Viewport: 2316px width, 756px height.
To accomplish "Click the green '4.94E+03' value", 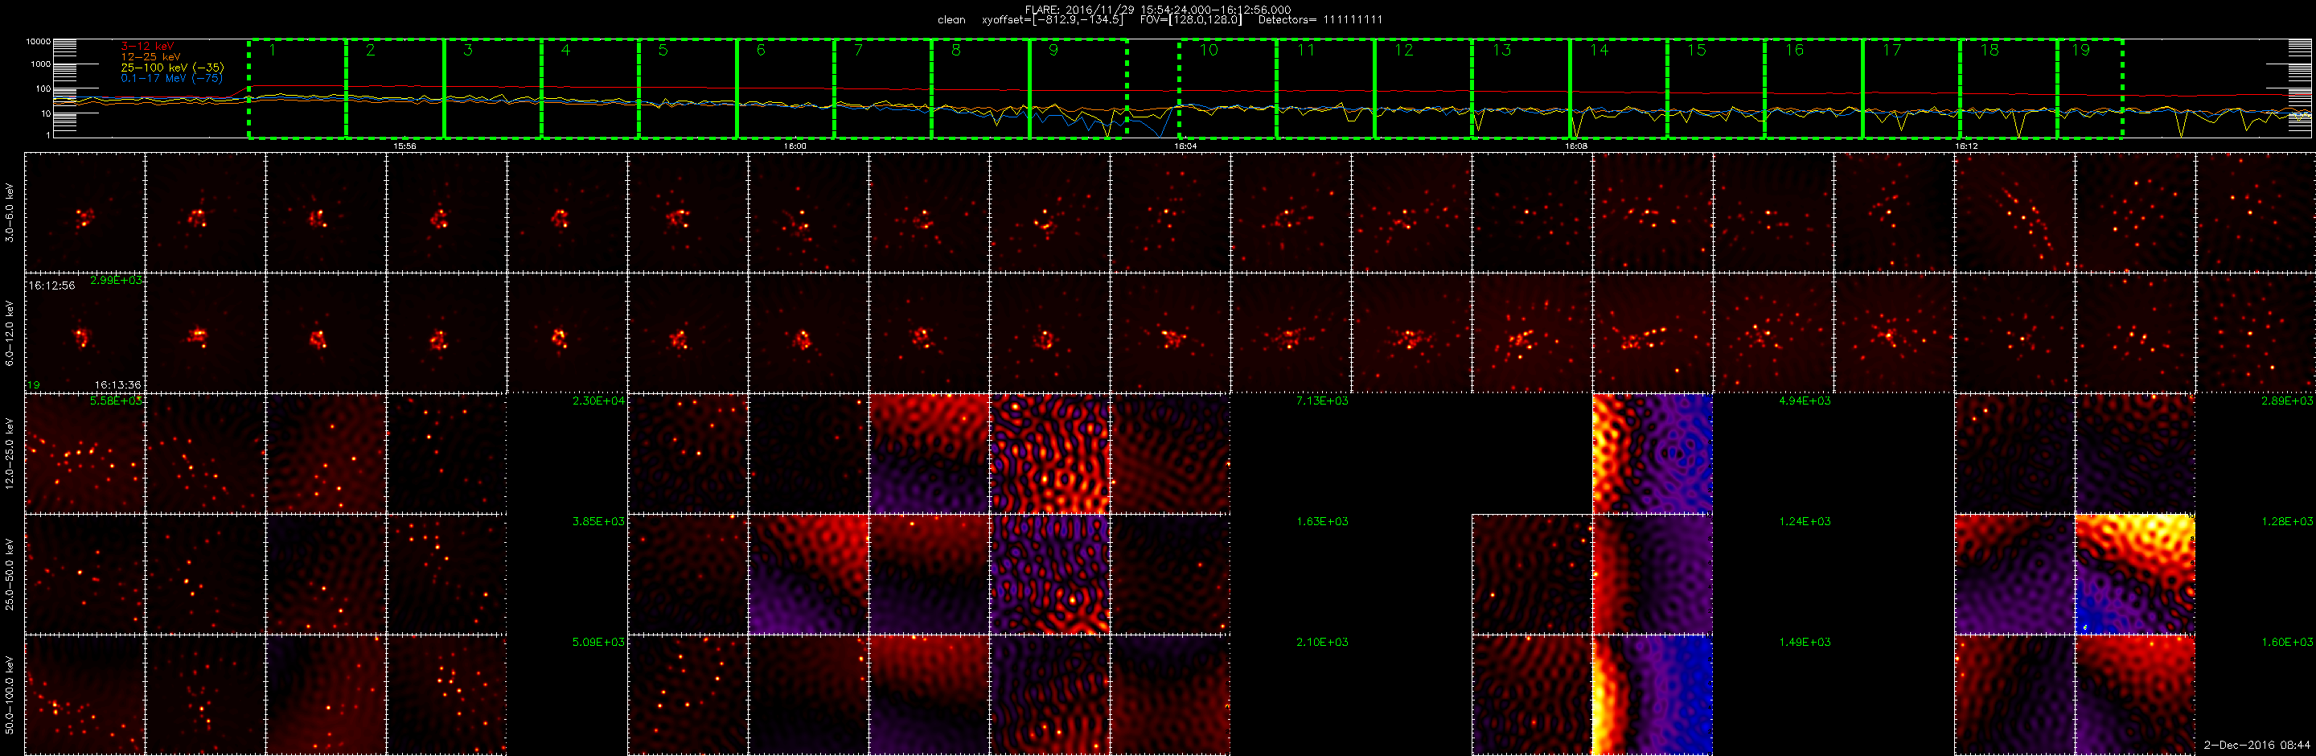I will (x=1805, y=401).
